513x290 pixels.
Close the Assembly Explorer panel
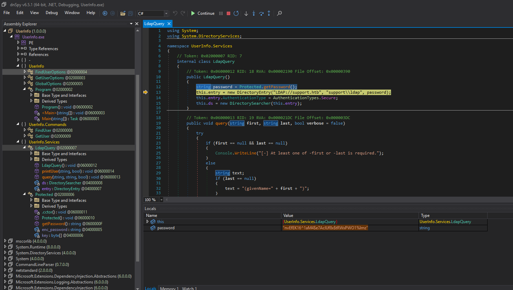(137, 24)
